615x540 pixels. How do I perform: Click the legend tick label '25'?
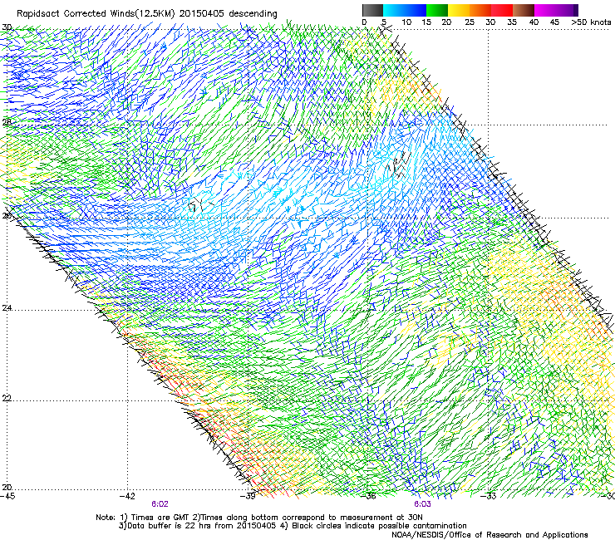[470, 22]
